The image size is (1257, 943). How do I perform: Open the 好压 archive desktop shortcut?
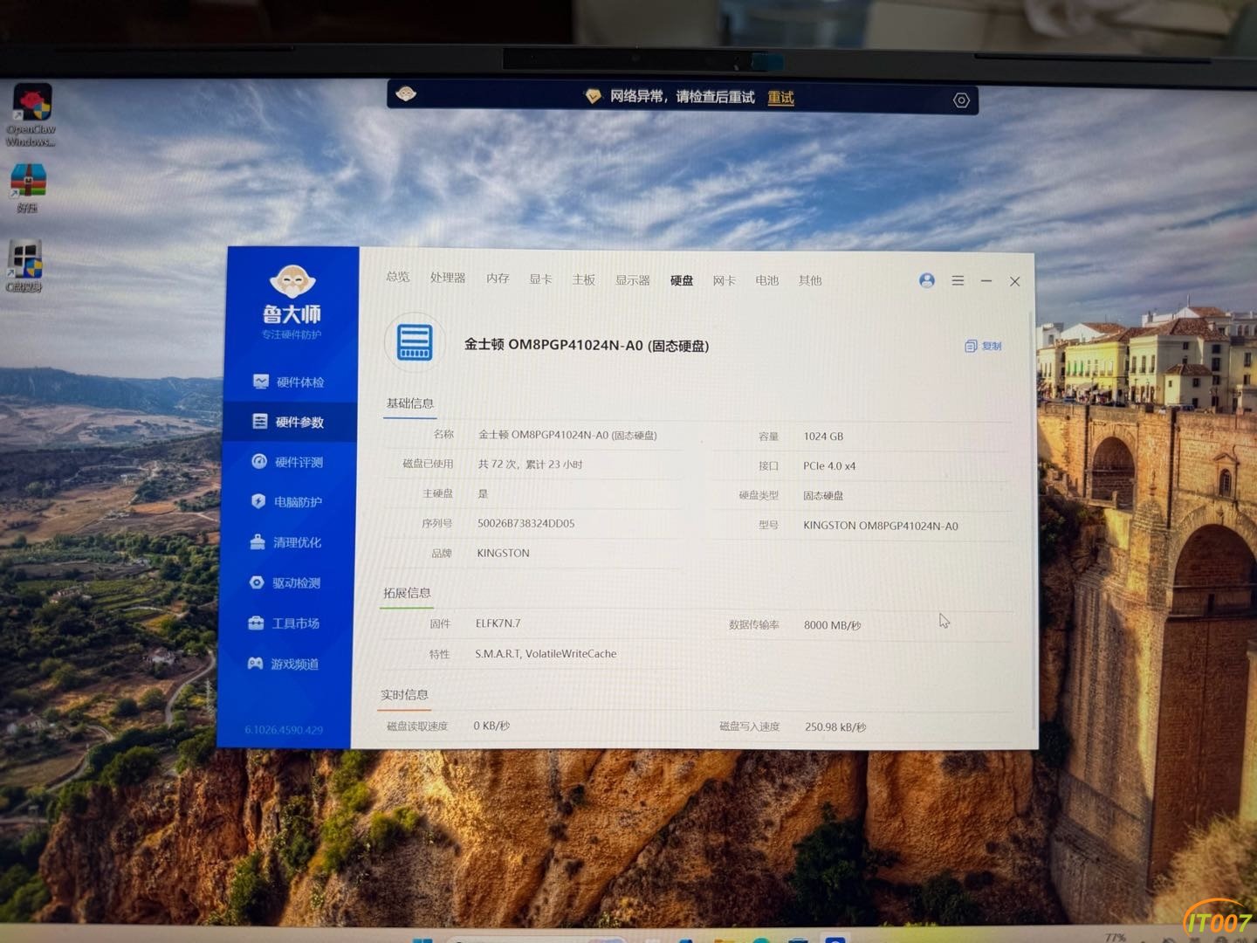point(28,188)
